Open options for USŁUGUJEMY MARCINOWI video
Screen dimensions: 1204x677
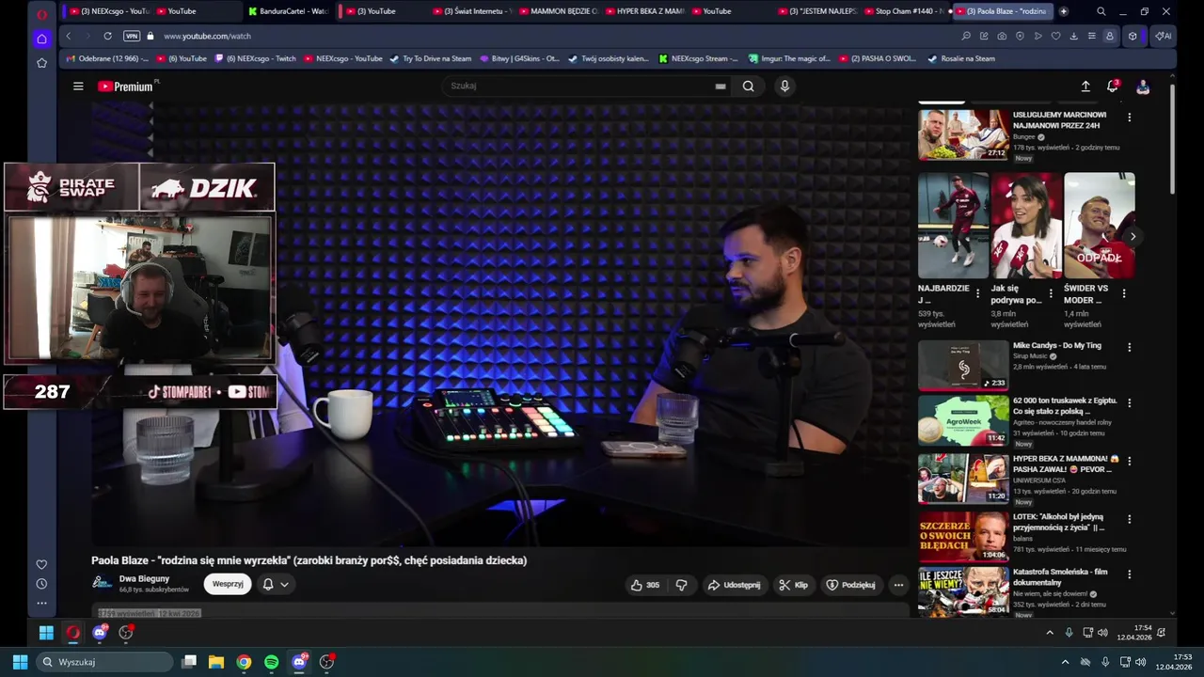tap(1130, 118)
